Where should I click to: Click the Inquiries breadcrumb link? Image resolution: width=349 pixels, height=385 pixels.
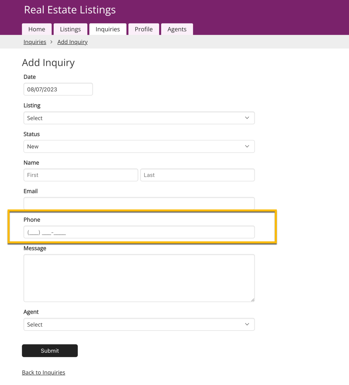35,42
